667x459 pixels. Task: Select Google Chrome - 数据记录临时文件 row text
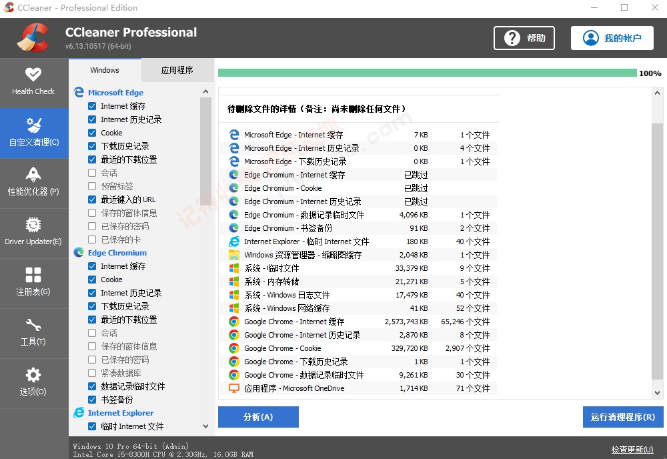(303, 375)
